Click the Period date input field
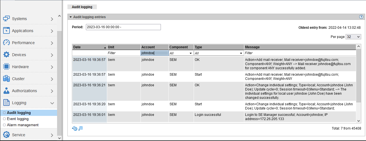Screen dimensions: 366x141 (x=123, y=27)
